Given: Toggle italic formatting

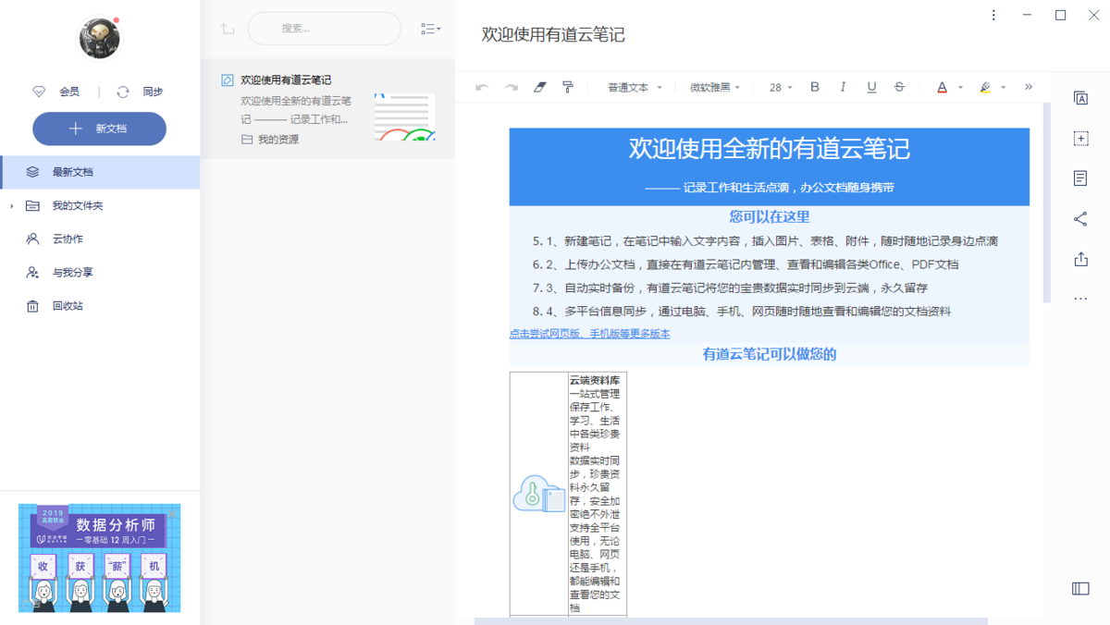Looking at the screenshot, I should 843,87.
